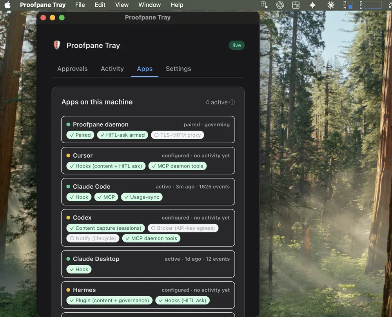Toggle Cursor's MCP daemon tools chip
Screen dimensions: 392x317
coord(178,166)
